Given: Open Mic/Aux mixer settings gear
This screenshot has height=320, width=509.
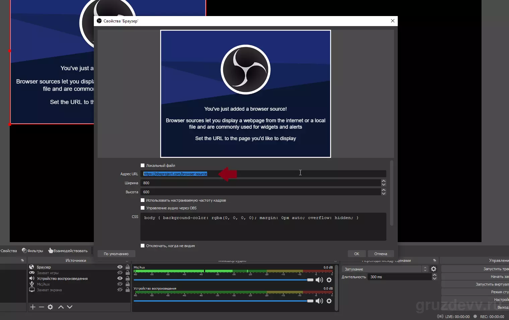Looking at the screenshot, I should pyautogui.click(x=329, y=280).
